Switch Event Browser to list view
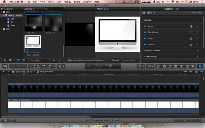205x128 pixels. click(24, 60)
